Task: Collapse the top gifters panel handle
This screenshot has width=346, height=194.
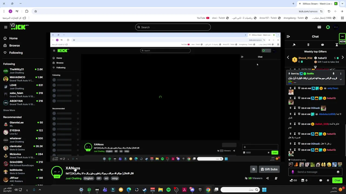Action: (x=315, y=67)
